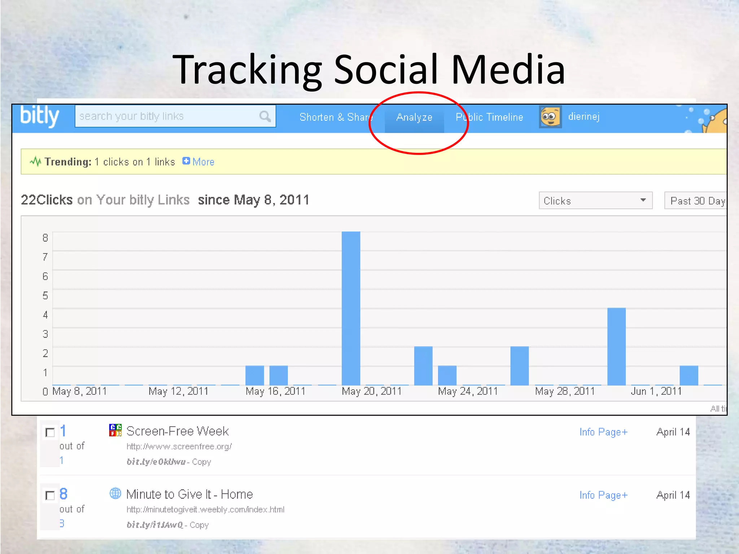Screen dimensions: 739x554
Task: Click the tallest bar at May 20
Action: 351,308
